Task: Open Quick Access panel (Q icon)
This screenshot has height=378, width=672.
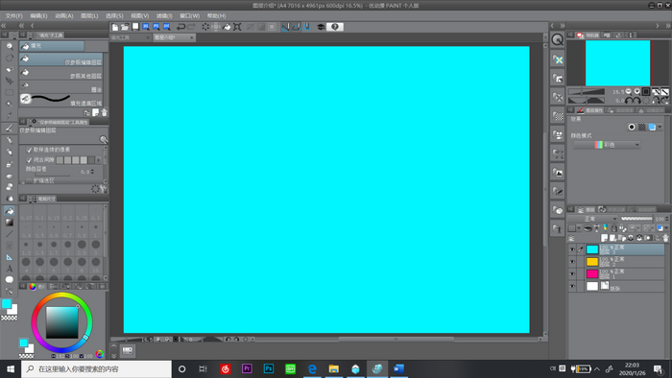Action: pyautogui.click(x=557, y=39)
